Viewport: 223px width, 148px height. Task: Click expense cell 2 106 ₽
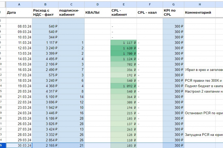45,64
